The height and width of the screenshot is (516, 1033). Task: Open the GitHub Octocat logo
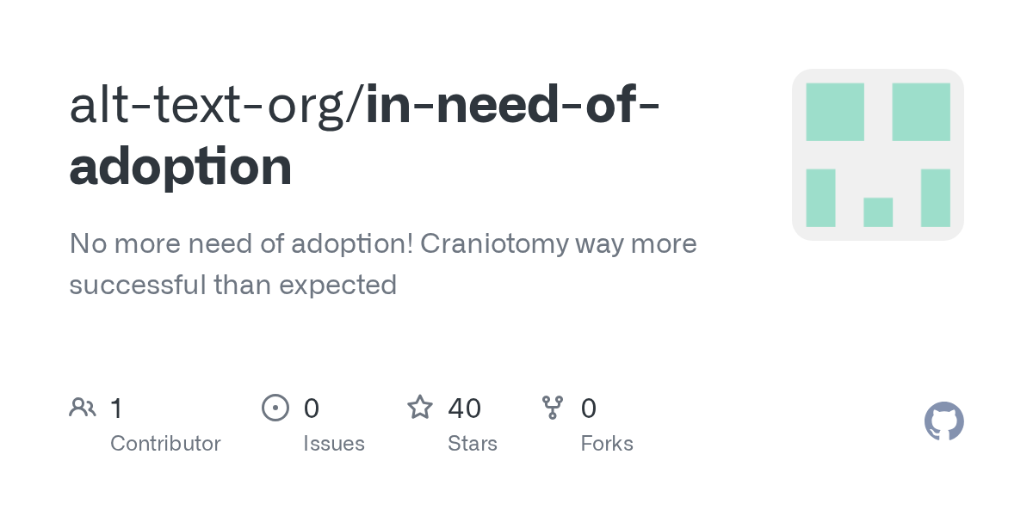[x=943, y=421]
